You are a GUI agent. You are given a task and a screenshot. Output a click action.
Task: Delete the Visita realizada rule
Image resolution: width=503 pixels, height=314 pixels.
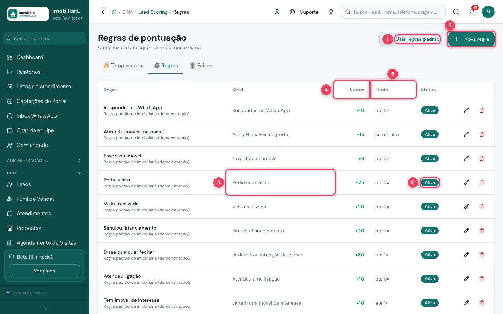(x=482, y=207)
